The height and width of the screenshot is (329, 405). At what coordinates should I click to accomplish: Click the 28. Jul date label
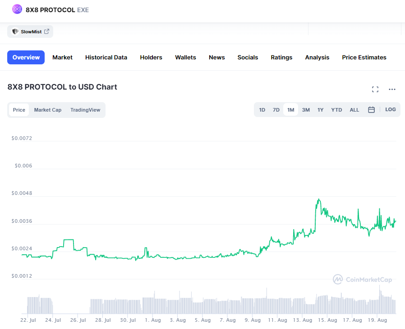(x=103, y=320)
